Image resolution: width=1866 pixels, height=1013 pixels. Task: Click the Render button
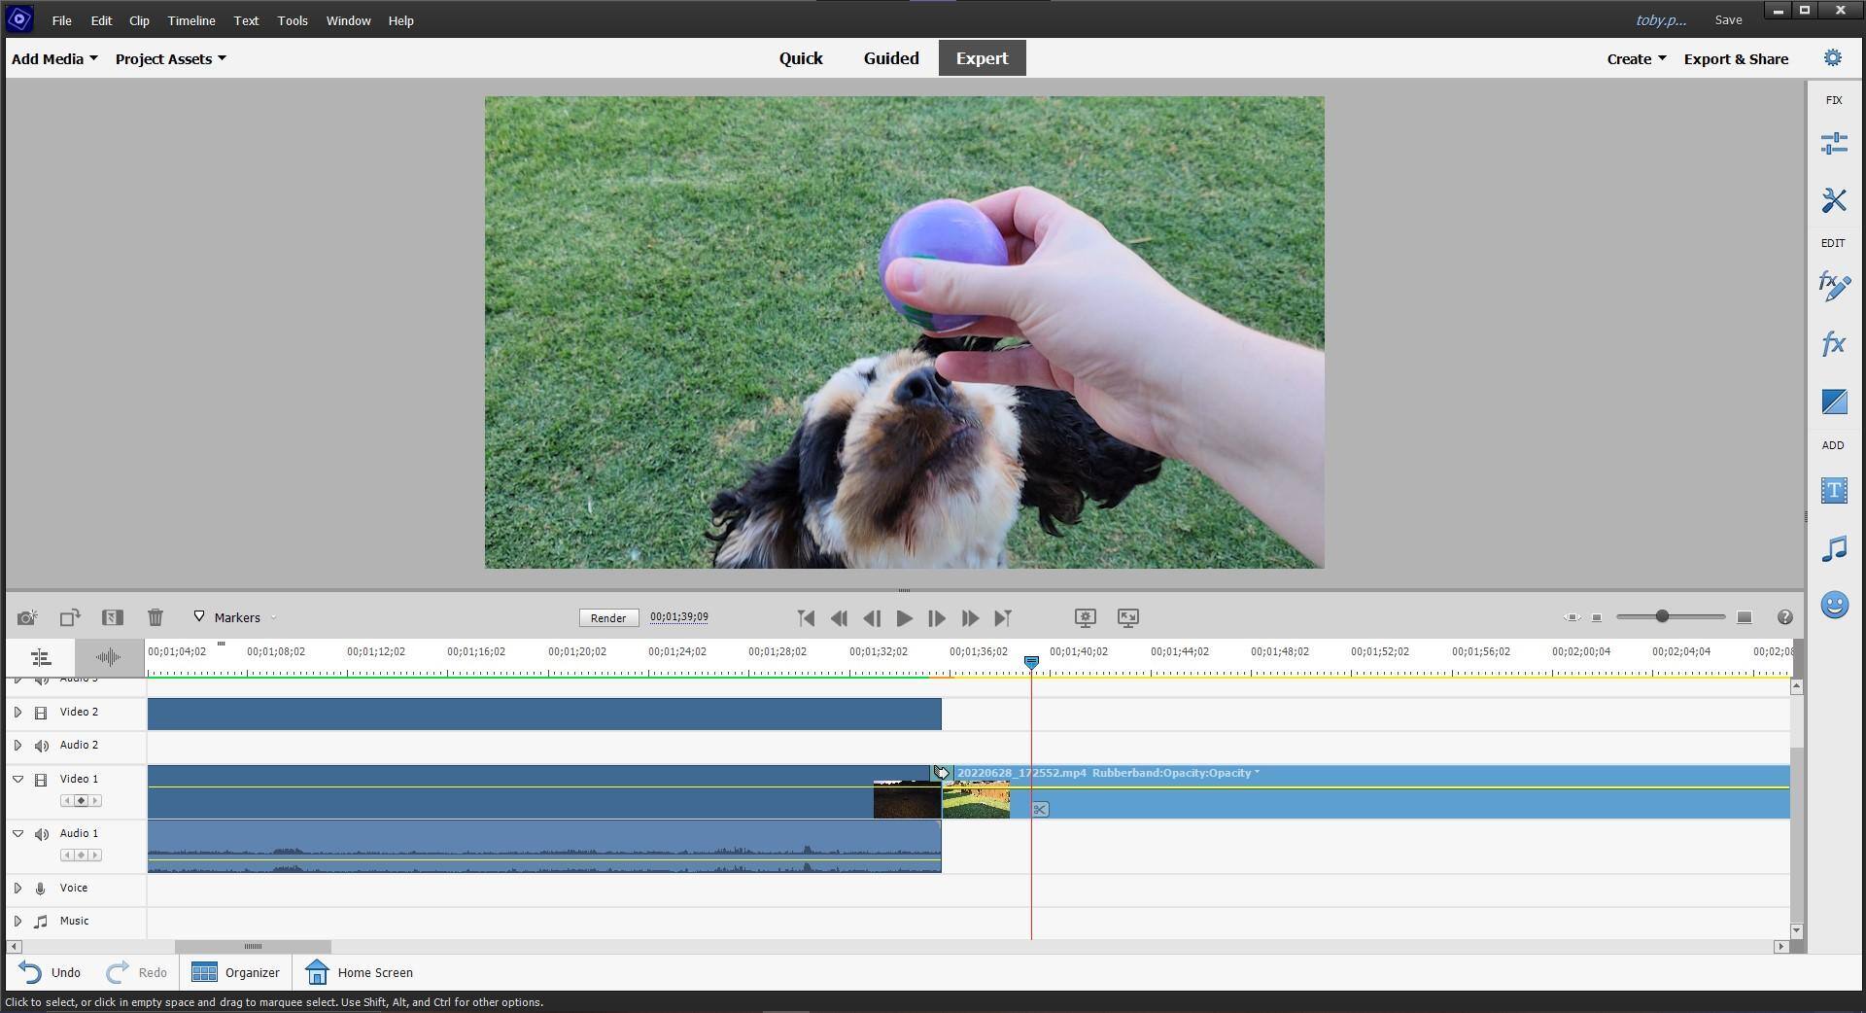coord(607,618)
